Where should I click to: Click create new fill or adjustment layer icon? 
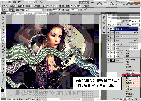point(125,99)
